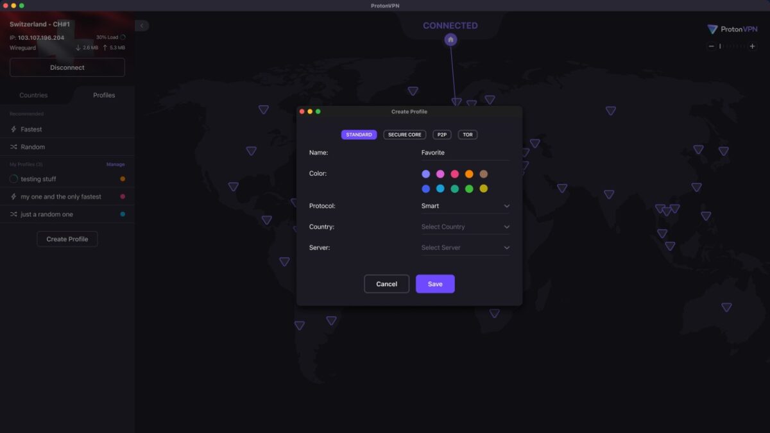Switch to the Countries tab
Screen dimensions: 770x433
33,95
